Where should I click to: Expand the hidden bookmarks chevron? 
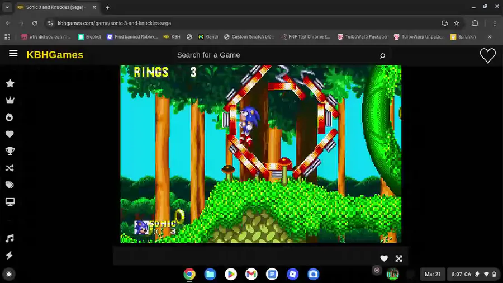tap(490, 37)
